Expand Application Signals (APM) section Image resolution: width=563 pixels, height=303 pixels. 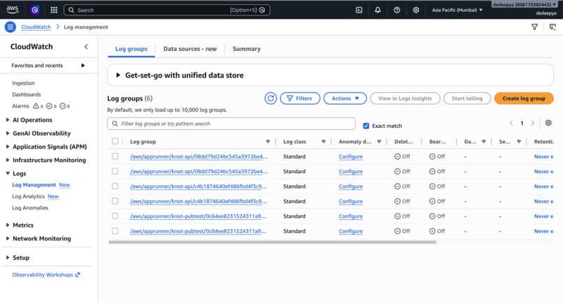8,147
